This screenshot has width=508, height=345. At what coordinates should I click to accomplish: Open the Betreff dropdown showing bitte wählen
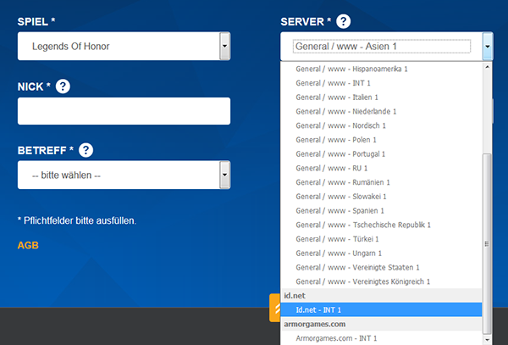pos(124,175)
